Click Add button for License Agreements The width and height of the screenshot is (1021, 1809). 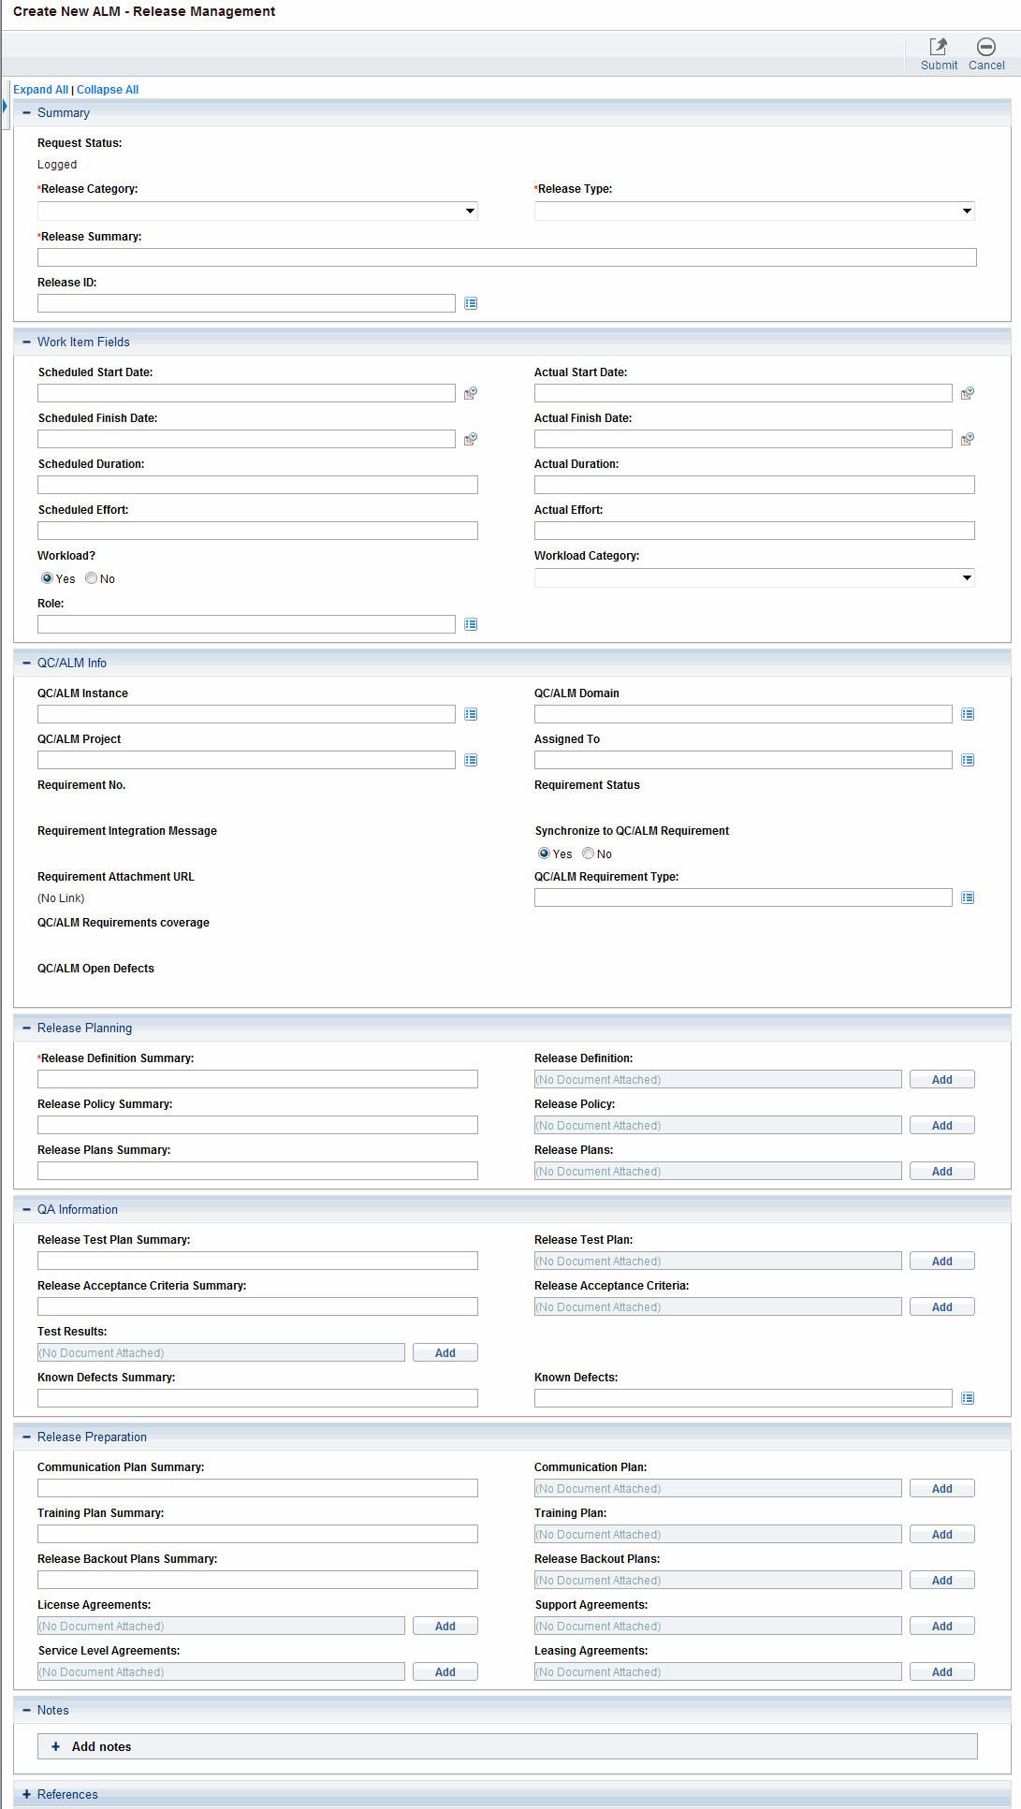coord(445,1627)
